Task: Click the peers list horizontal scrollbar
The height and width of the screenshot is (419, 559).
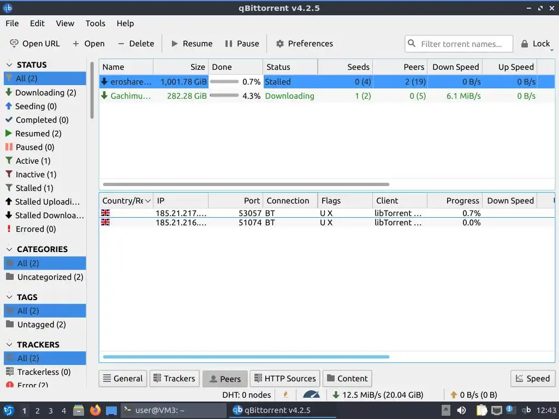Action: 246,357
